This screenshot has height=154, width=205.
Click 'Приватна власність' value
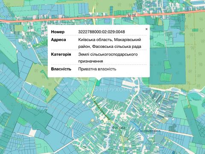[97, 69]
